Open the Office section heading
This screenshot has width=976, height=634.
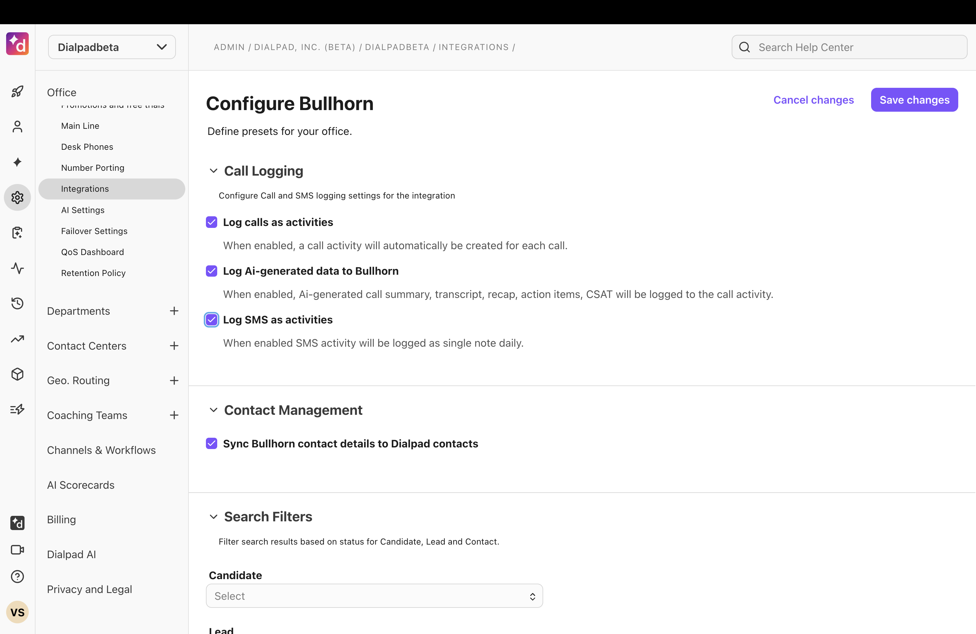(x=62, y=92)
